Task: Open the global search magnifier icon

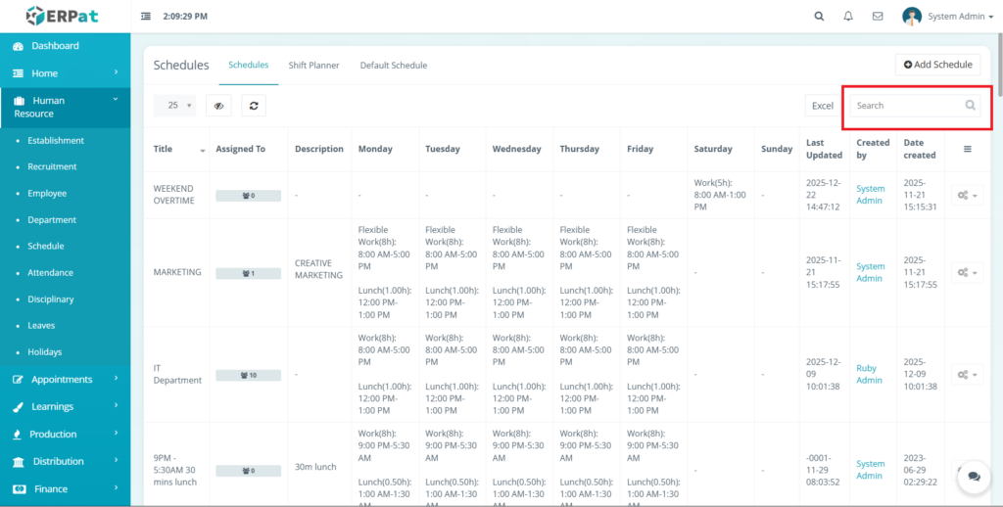Action: (819, 17)
